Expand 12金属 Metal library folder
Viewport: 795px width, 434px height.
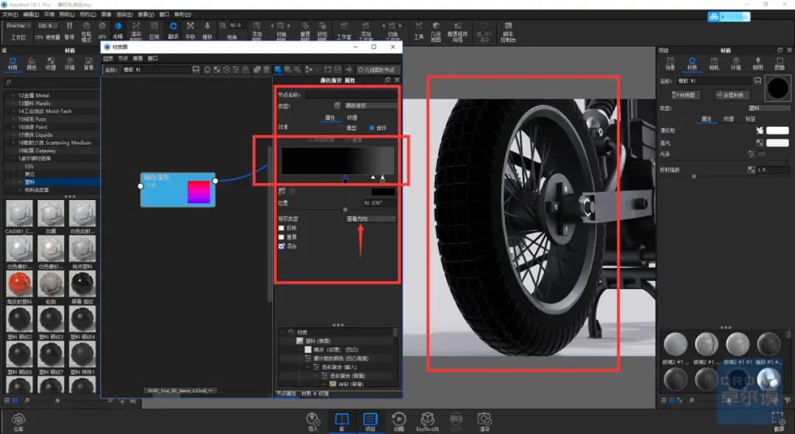click(x=13, y=95)
